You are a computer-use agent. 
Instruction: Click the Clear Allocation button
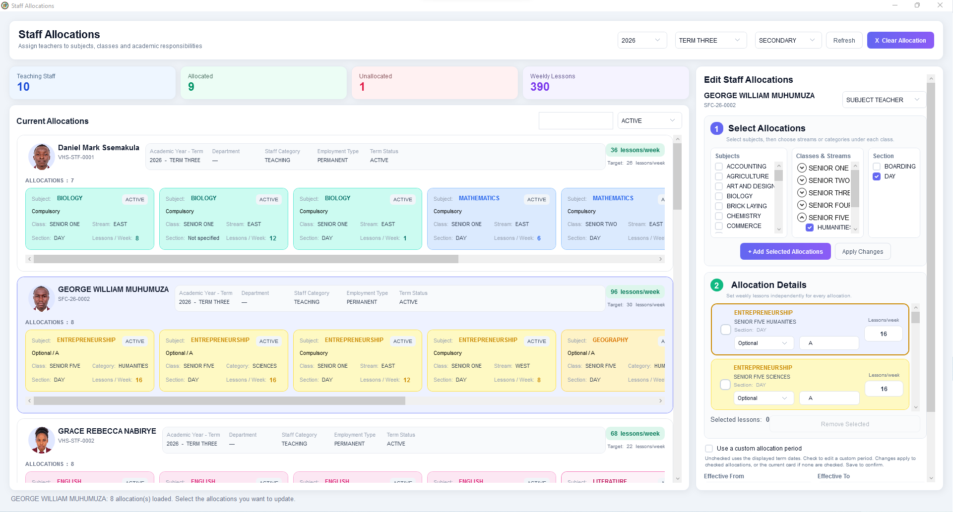pos(900,40)
